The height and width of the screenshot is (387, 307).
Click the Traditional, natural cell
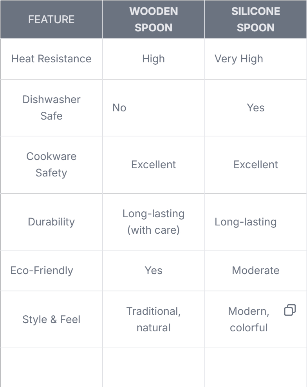tap(153, 320)
